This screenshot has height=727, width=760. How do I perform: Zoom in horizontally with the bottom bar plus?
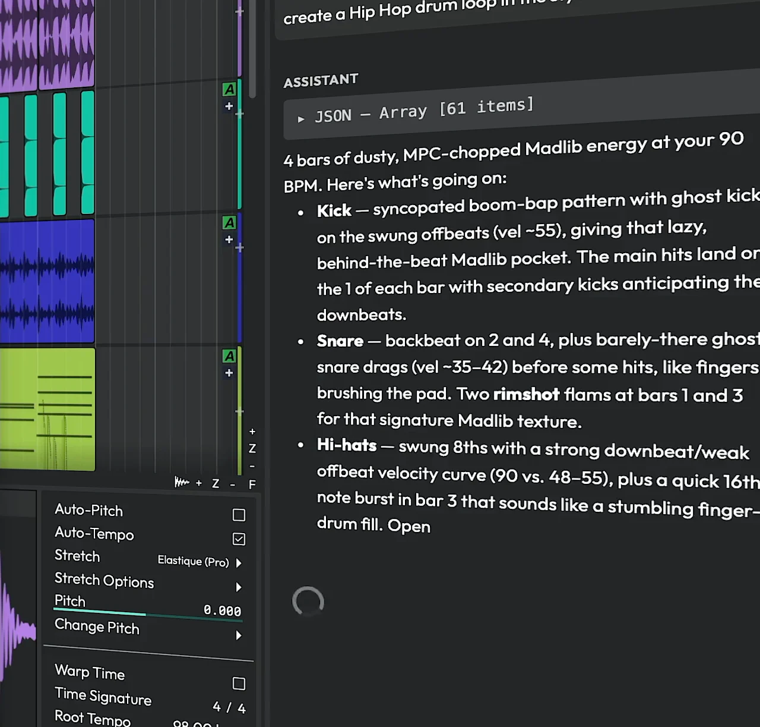[199, 483]
